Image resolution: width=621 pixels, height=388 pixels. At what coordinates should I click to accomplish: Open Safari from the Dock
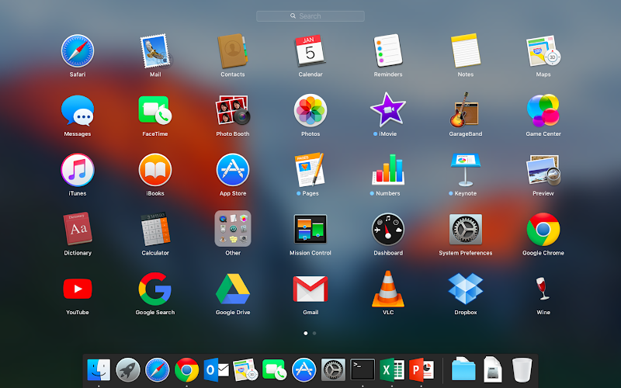(158, 370)
